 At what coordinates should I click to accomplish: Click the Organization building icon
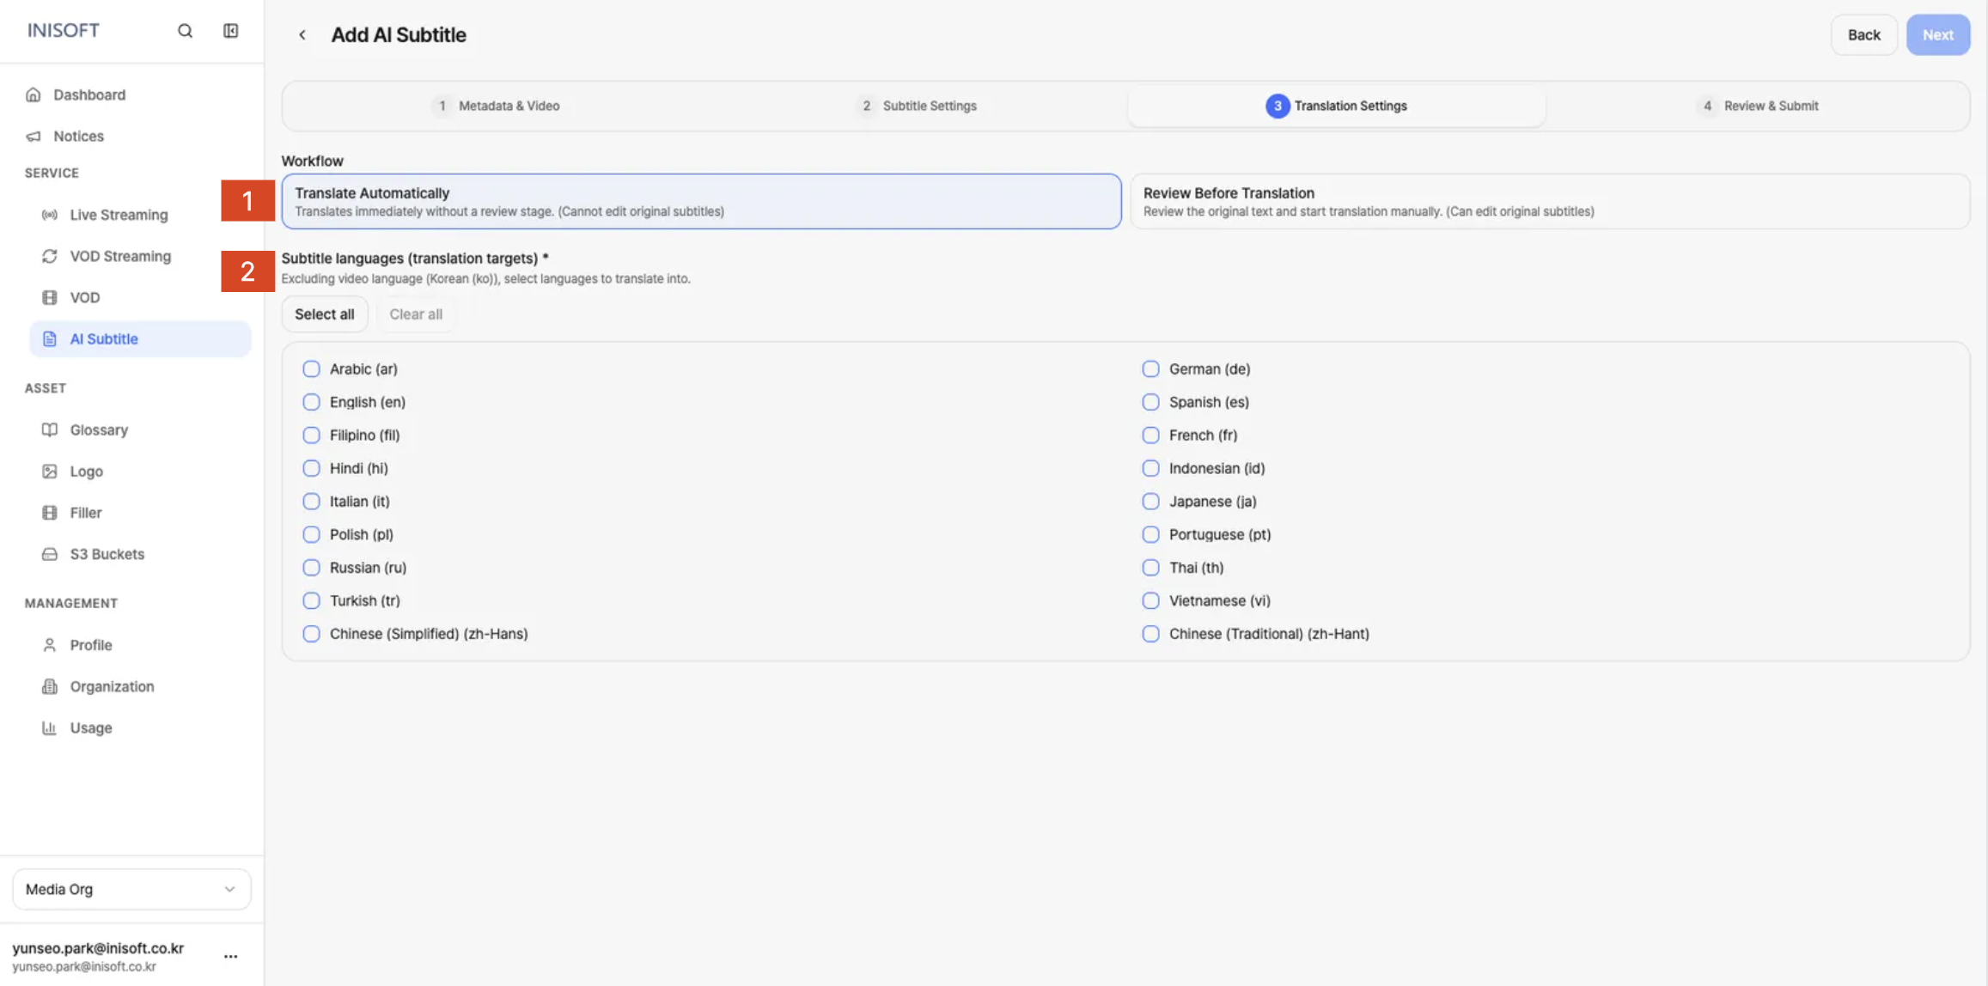click(50, 686)
